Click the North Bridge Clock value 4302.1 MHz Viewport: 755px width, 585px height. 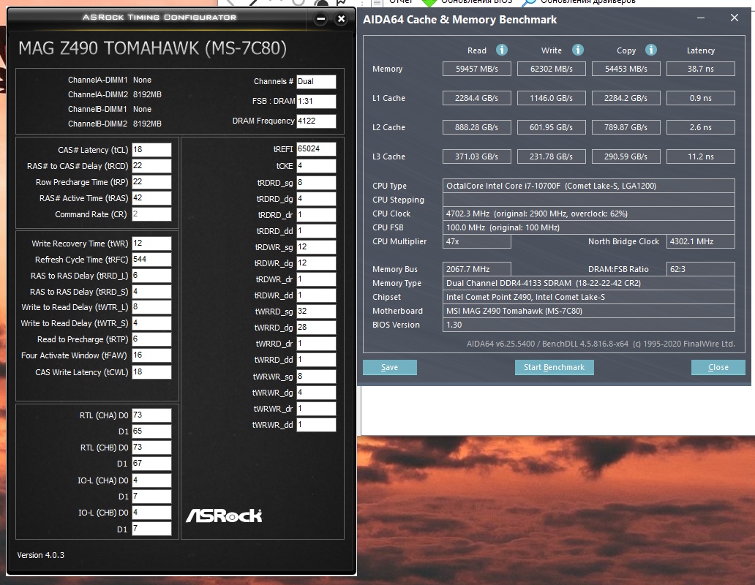[x=701, y=241]
